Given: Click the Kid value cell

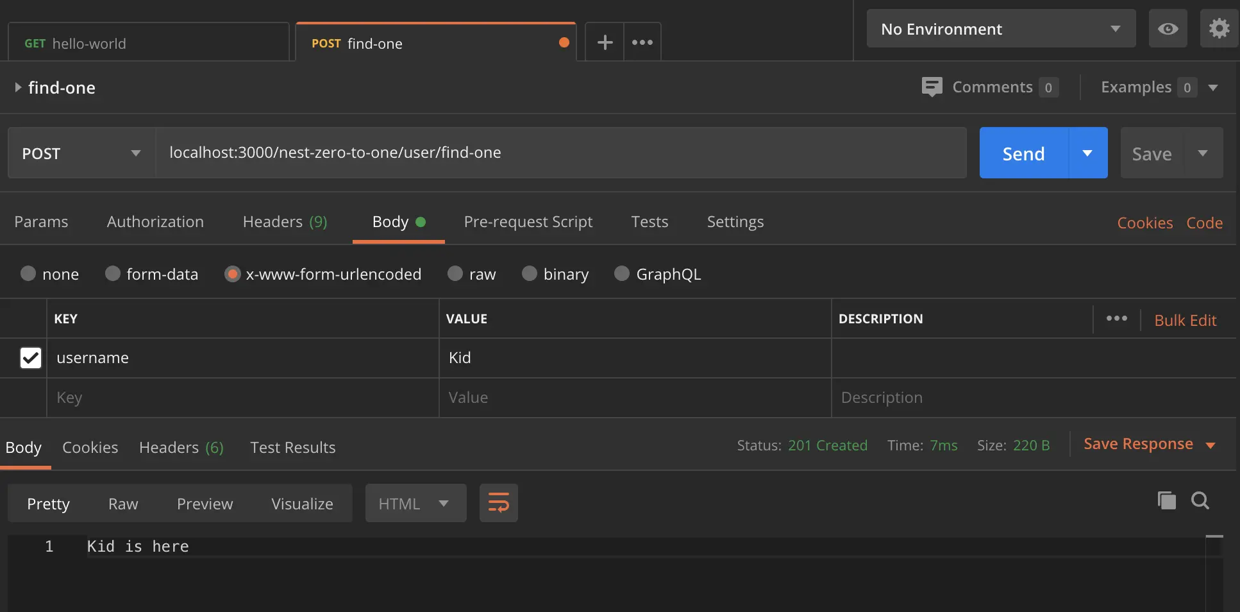Looking at the screenshot, I should [x=635, y=358].
